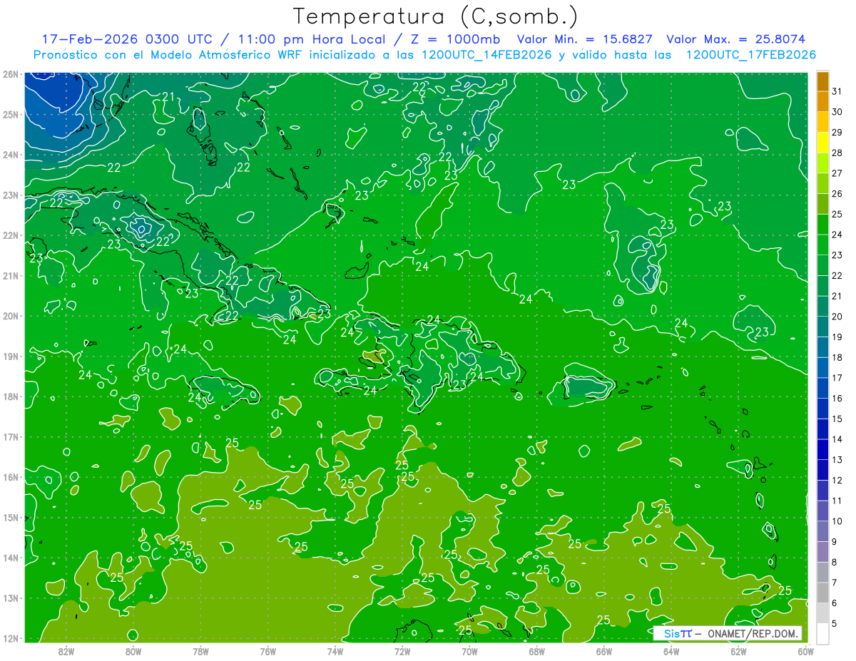Click the '18N' latitude axis label

(x=10, y=396)
